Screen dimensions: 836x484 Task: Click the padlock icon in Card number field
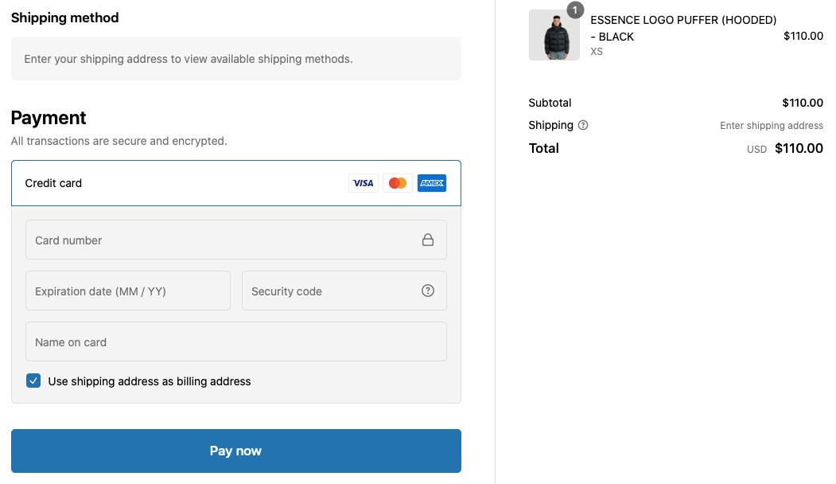click(x=428, y=240)
